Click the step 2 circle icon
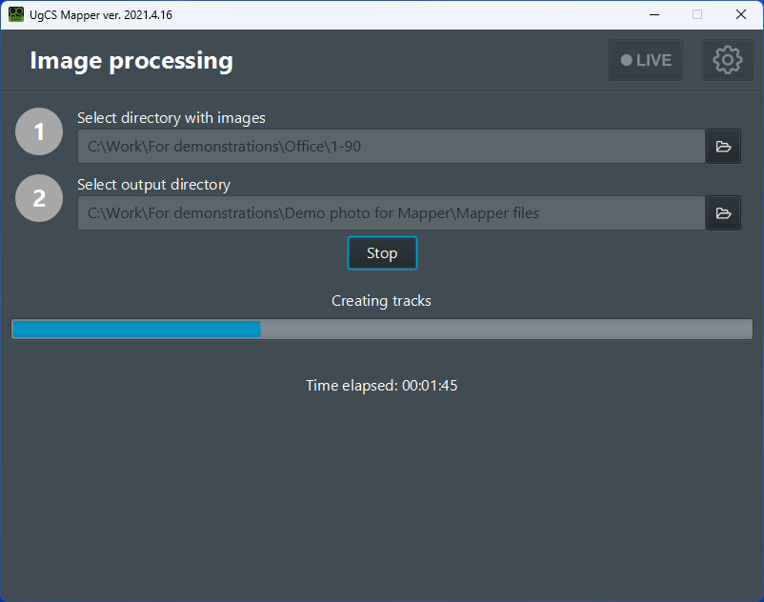 tap(39, 198)
